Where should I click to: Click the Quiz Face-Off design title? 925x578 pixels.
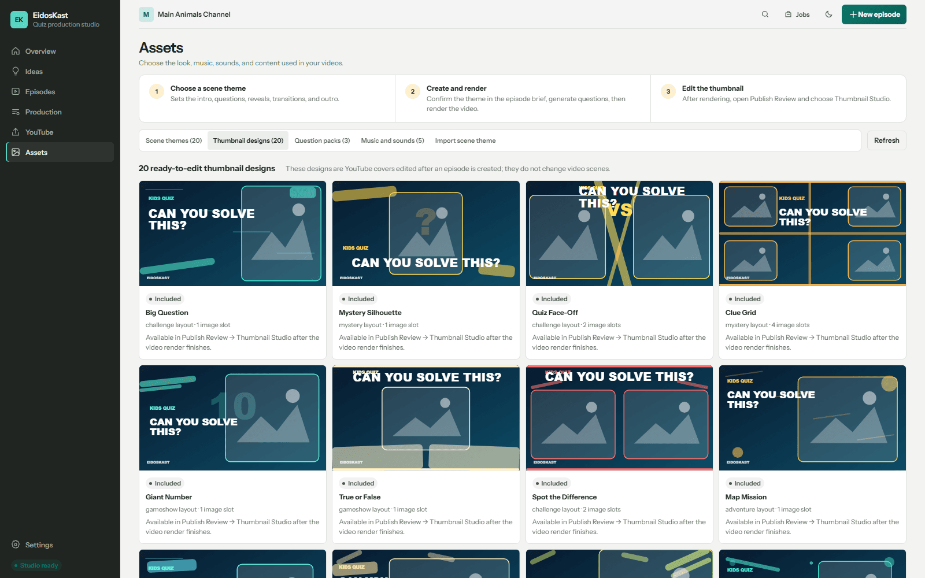click(555, 313)
